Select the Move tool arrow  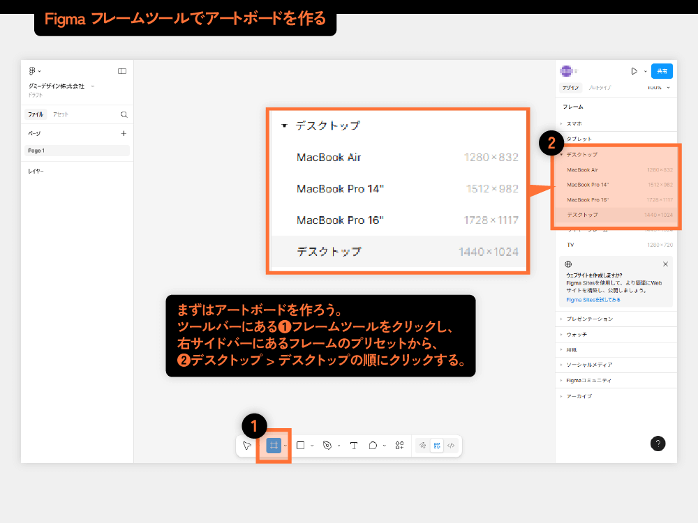(x=247, y=446)
